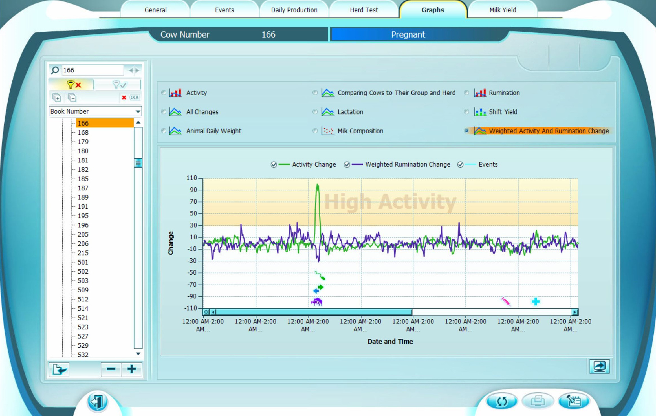
Task: Click the backspace clear icon beside red X
Action: pyautogui.click(x=135, y=98)
